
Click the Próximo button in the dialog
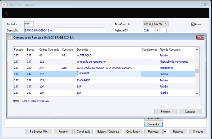pos(165,112)
